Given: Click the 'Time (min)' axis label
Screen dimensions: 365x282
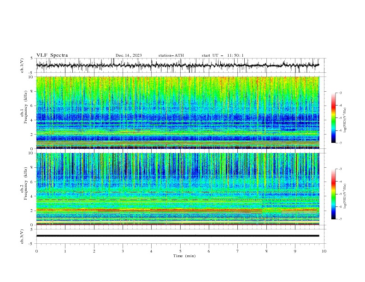Looking at the screenshot, I should [x=184, y=256].
